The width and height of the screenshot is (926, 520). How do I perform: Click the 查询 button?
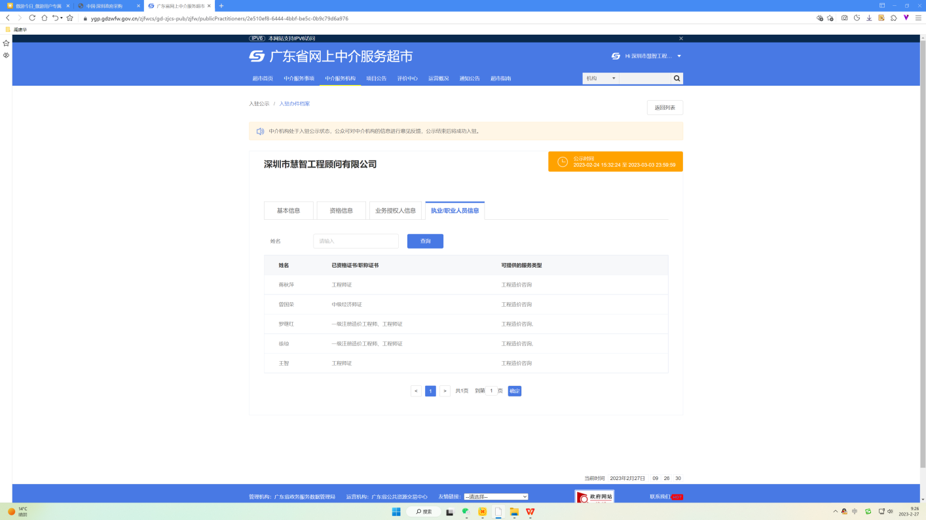pyautogui.click(x=425, y=241)
